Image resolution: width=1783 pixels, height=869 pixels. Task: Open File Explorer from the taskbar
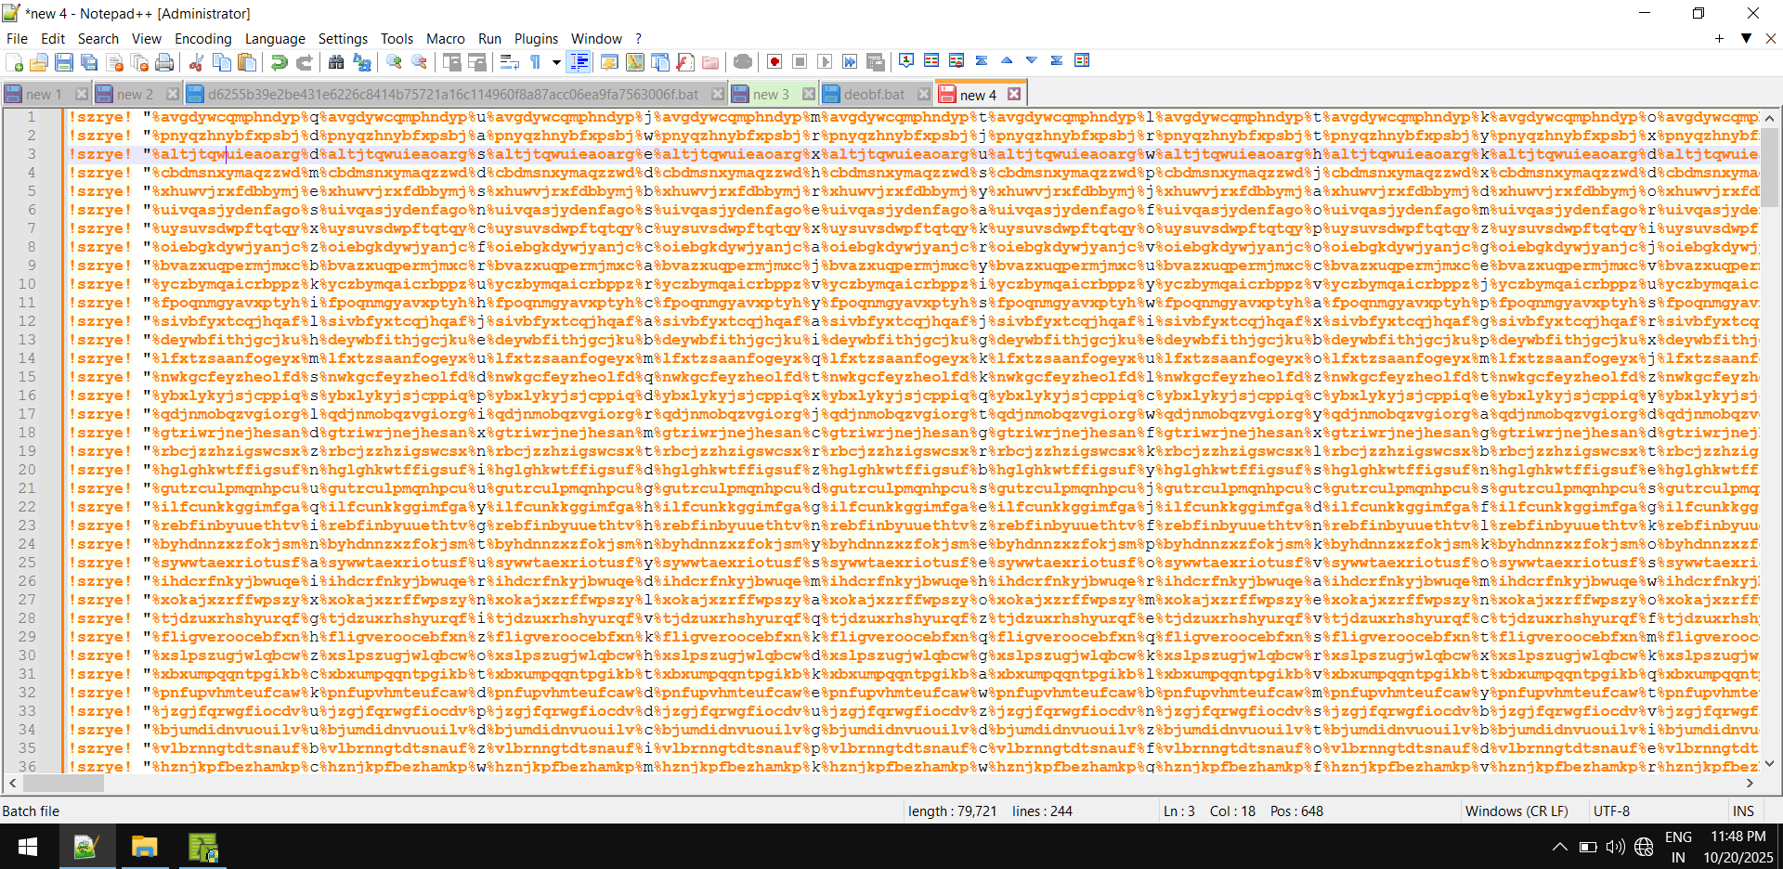pos(144,847)
